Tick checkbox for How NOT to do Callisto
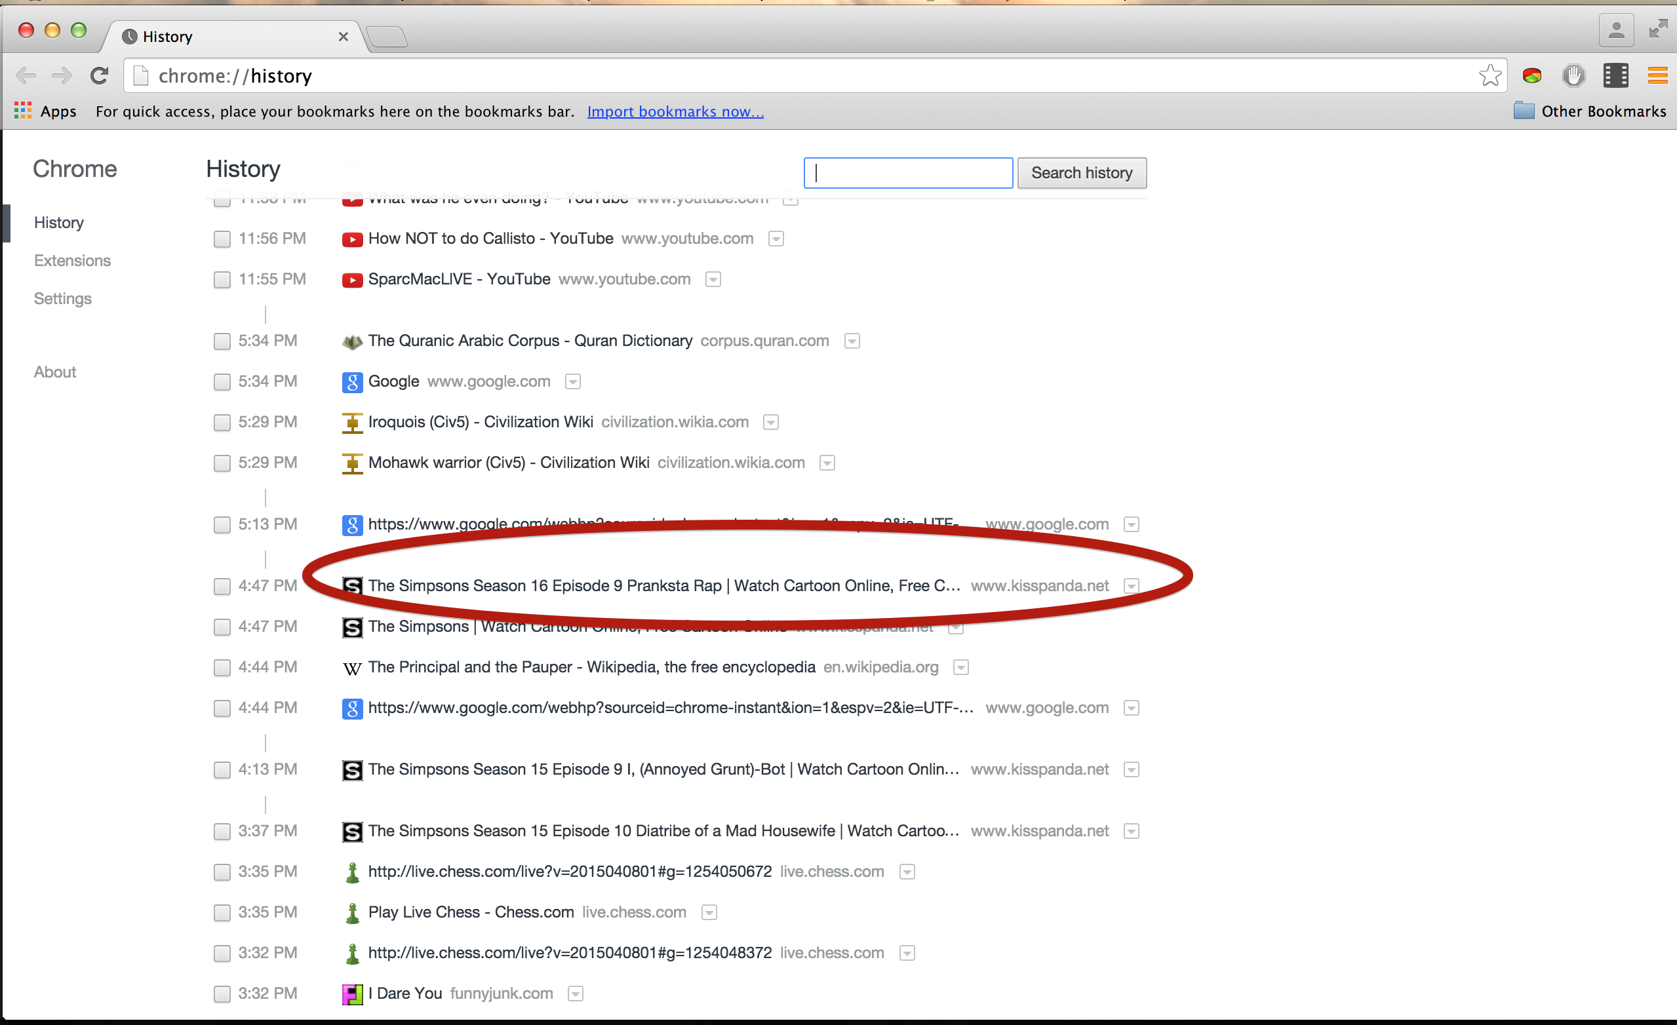This screenshot has width=1677, height=1025. [222, 239]
